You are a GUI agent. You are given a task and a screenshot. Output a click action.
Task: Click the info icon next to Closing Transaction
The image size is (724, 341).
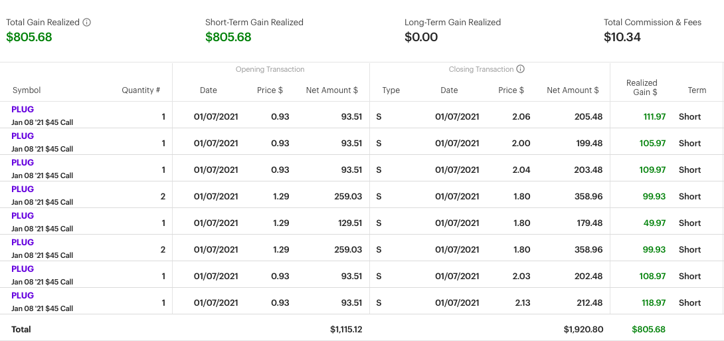(x=521, y=69)
